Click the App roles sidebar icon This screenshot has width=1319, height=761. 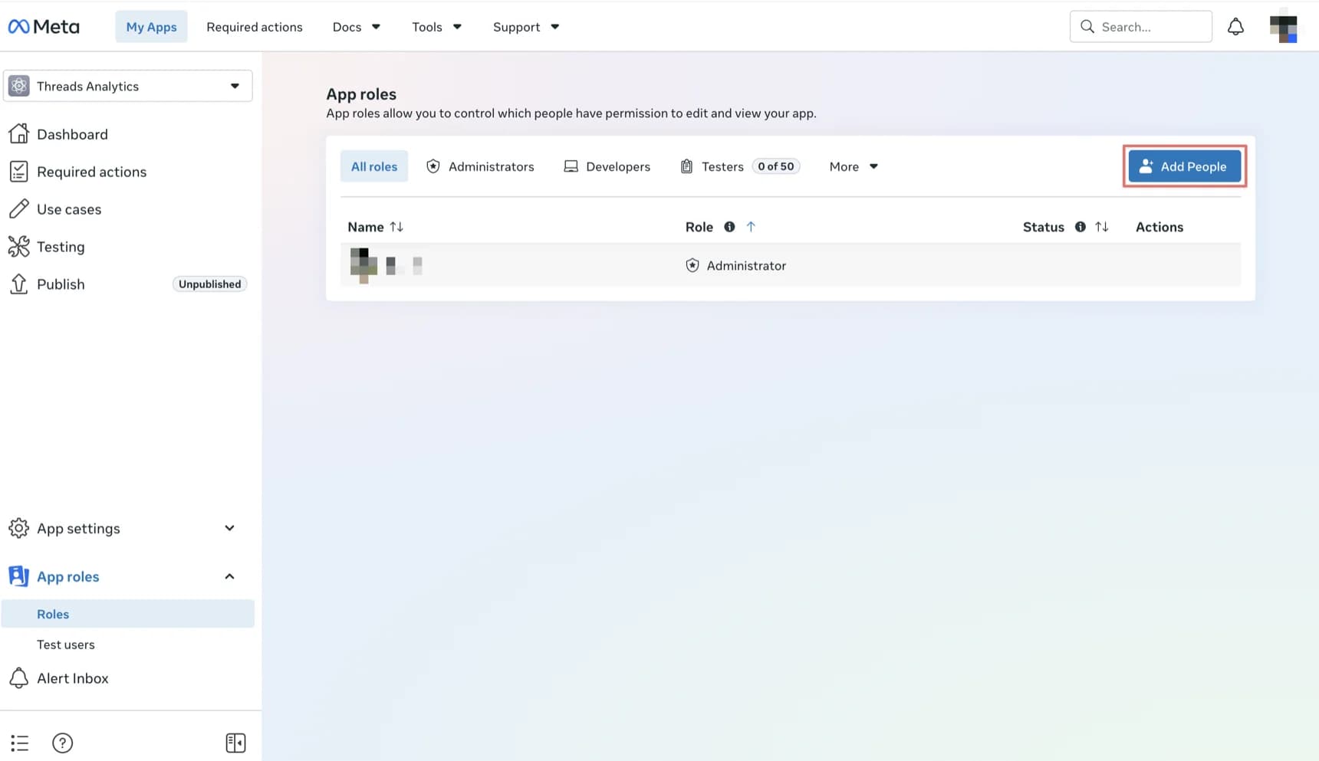[19, 576]
